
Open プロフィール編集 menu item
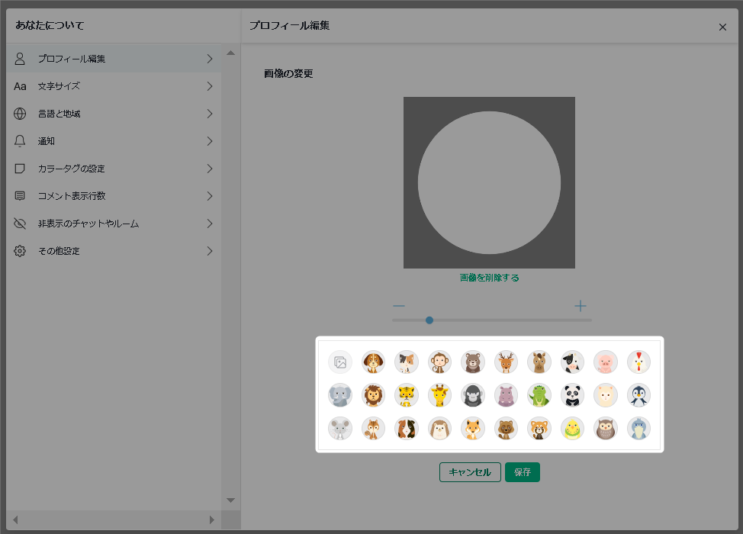[x=114, y=59]
